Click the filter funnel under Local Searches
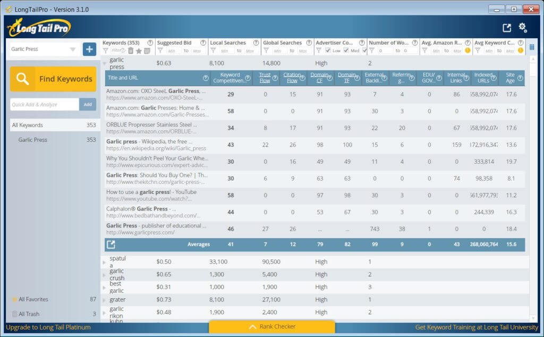Screen dimensions: 544x337 pos(214,50)
